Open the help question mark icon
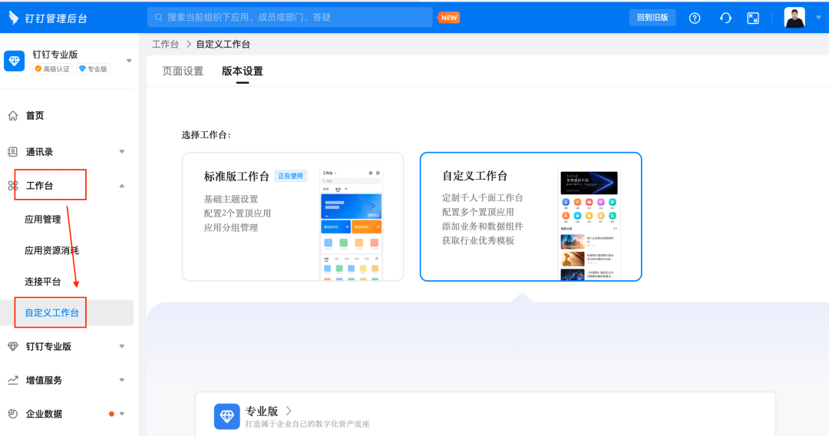The image size is (829, 436). tap(695, 18)
